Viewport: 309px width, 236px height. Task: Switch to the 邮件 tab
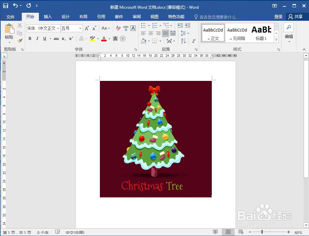tap(119, 17)
